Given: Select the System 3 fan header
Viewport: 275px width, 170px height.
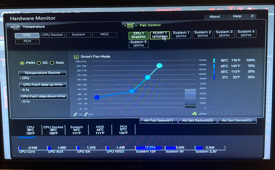Looking at the screenshot, I should point(224,34).
